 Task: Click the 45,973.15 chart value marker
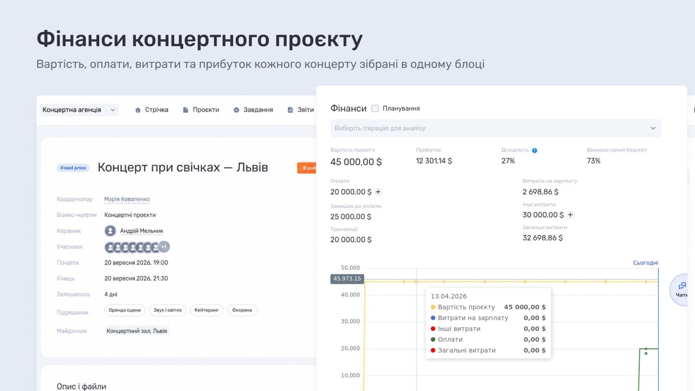pyautogui.click(x=347, y=279)
